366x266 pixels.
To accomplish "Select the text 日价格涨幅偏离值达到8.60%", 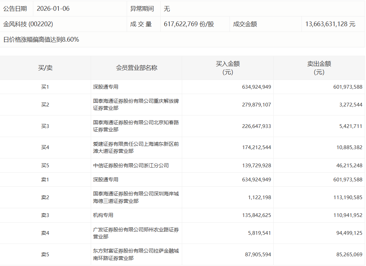I will [41, 39].
